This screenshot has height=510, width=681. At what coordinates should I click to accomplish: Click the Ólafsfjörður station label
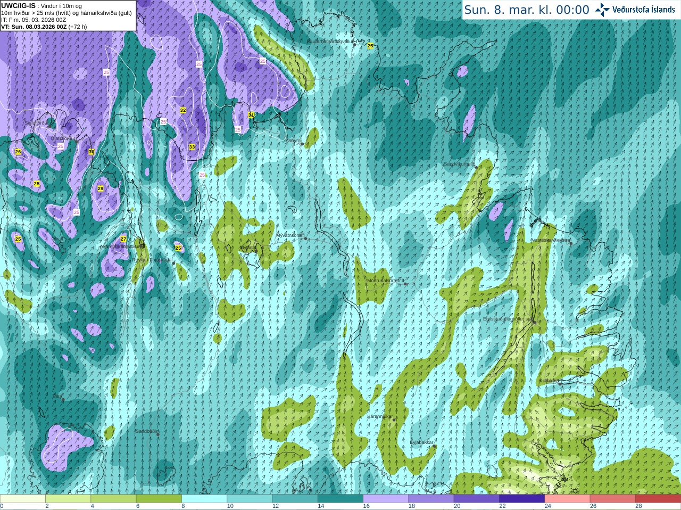point(63,138)
